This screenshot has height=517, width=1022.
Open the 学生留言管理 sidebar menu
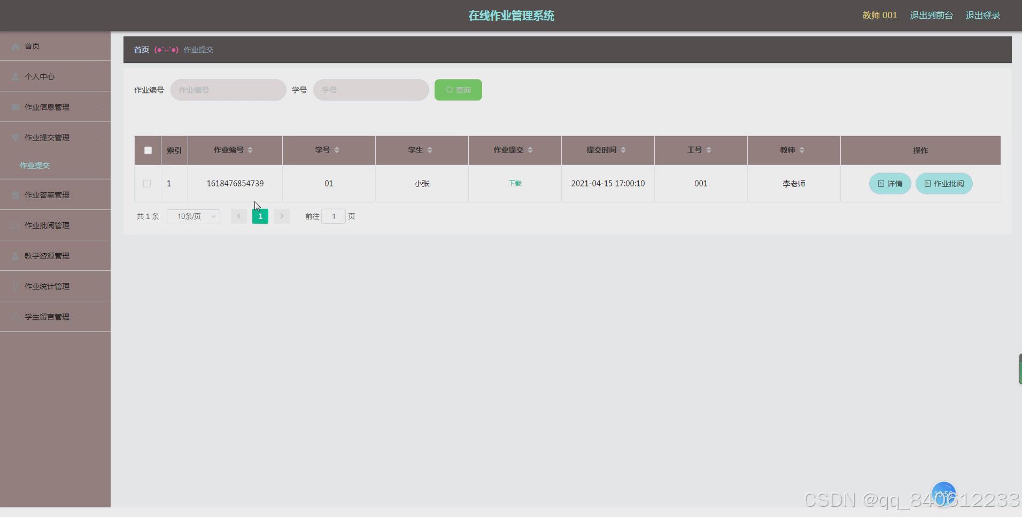click(55, 317)
